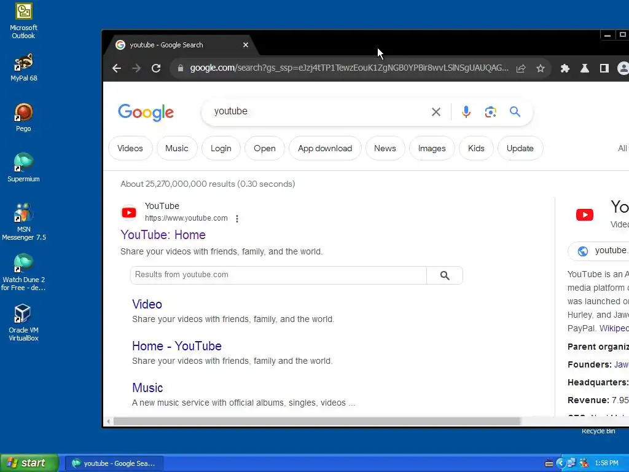Open the Video sitelink
629x472 pixels.
point(147,304)
